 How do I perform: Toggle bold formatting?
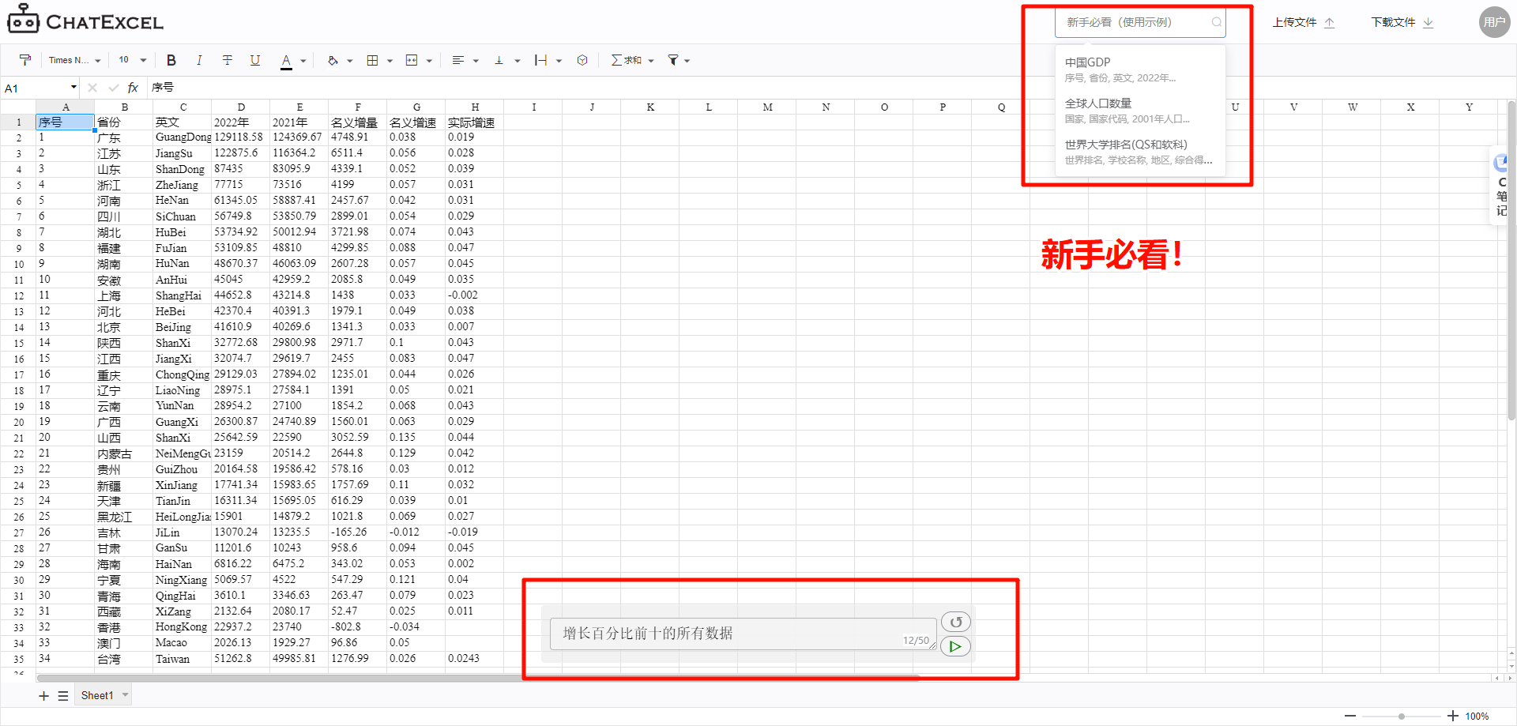click(171, 60)
